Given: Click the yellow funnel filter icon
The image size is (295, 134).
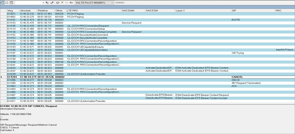Looking at the screenshot, I should (x=62, y=3).
